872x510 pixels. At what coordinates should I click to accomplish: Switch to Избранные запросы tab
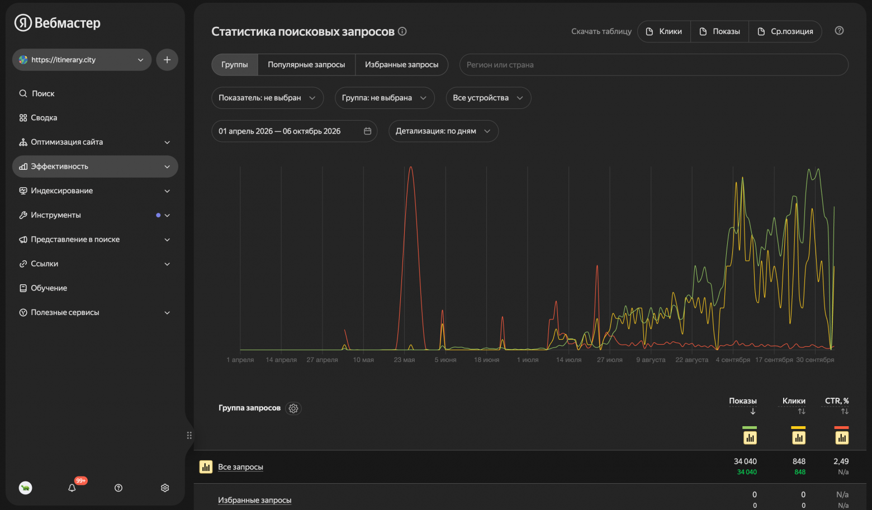pyautogui.click(x=401, y=65)
